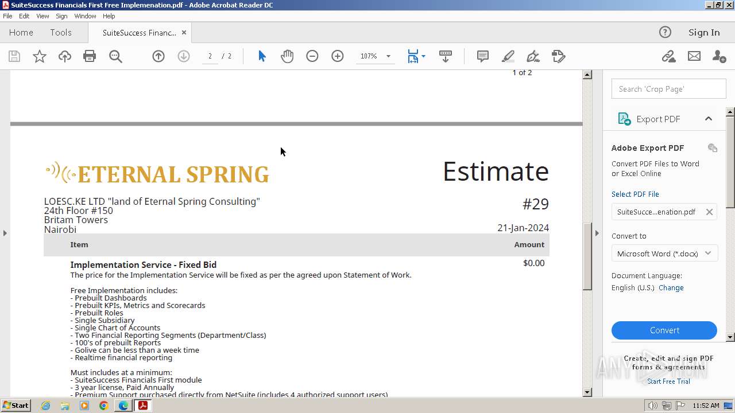Viewport: 735px width, 413px height.
Task: Bookmark file with the star icon
Action: (x=39, y=56)
